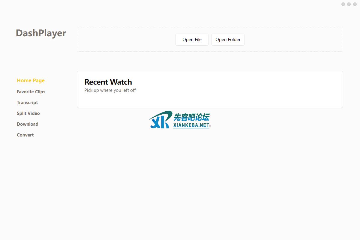Click the rightmost gray window control dot
The height and width of the screenshot is (240, 360).
click(354, 4)
